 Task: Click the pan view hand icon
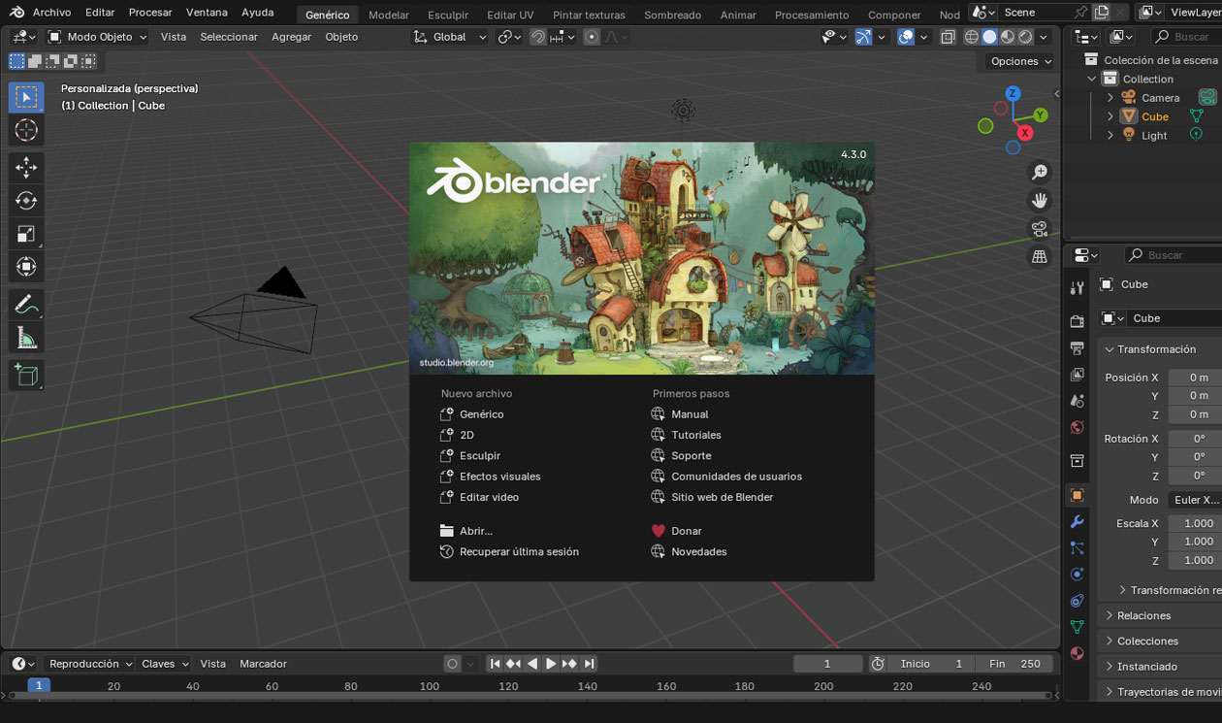[x=1040, y=201]
